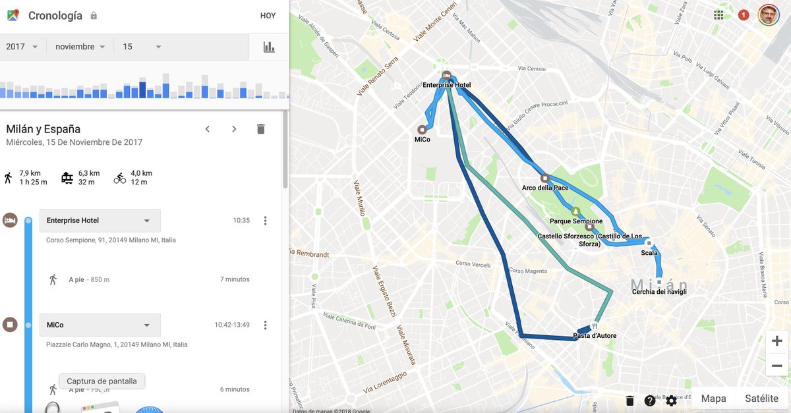Click the timeline panel scrollbar
Viewport: 791px width, 413px height.
(285, 150)
